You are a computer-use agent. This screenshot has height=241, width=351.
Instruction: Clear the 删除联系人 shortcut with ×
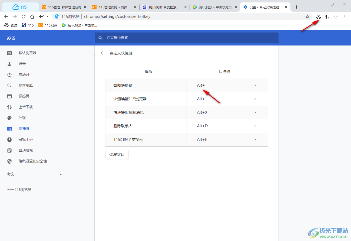tap(255, 126)
